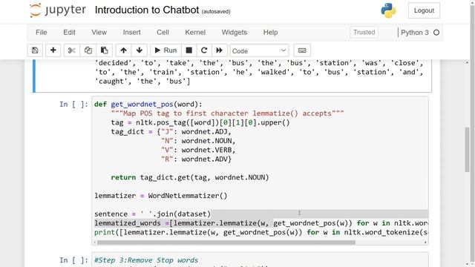Click the print lemmatizer line
This screenshot has height=267, width=475.
261,232
